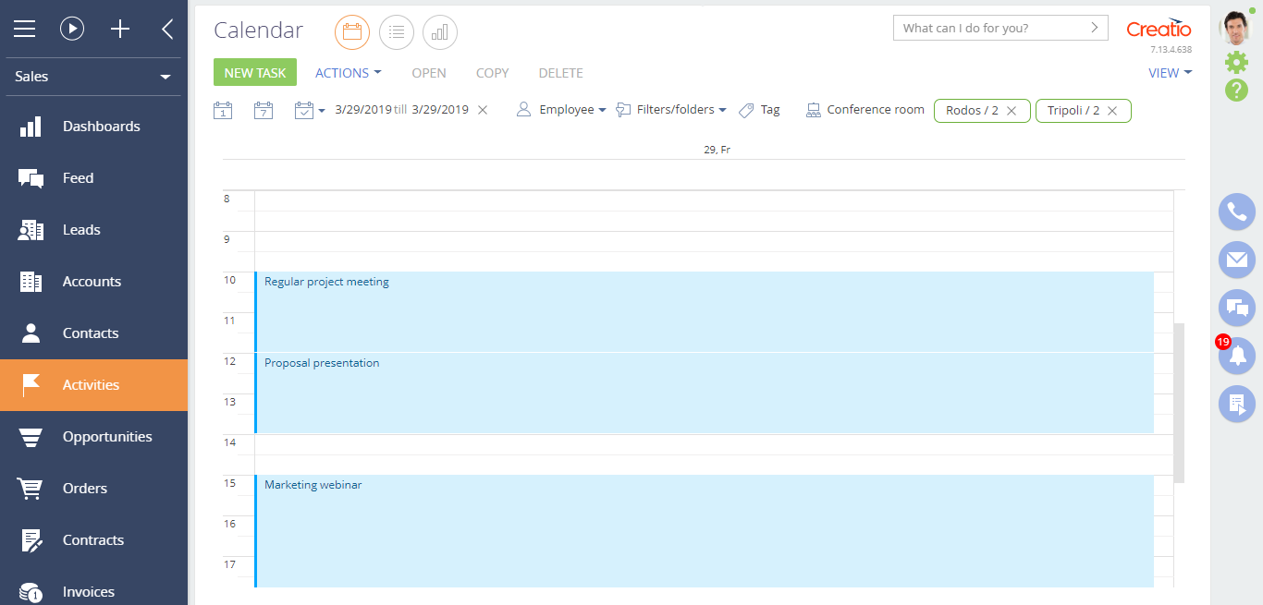The height and width of the screenshot is (605, 1263).
Task: Open the ACTIONS dropdown menu
Action: pos(348,73)
